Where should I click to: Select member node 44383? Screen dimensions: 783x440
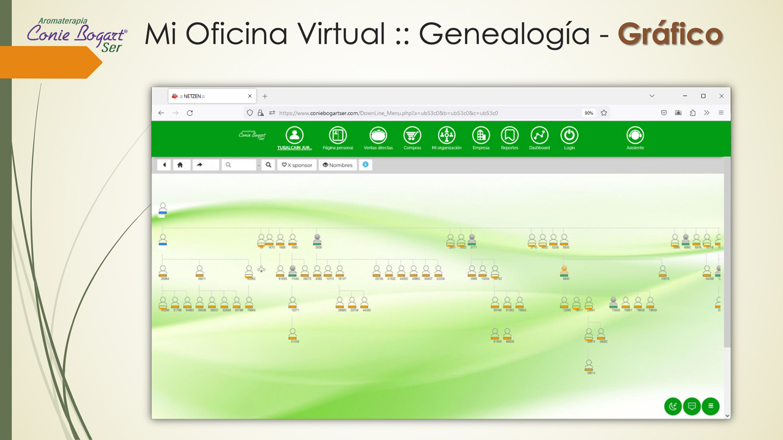(365, 304)
